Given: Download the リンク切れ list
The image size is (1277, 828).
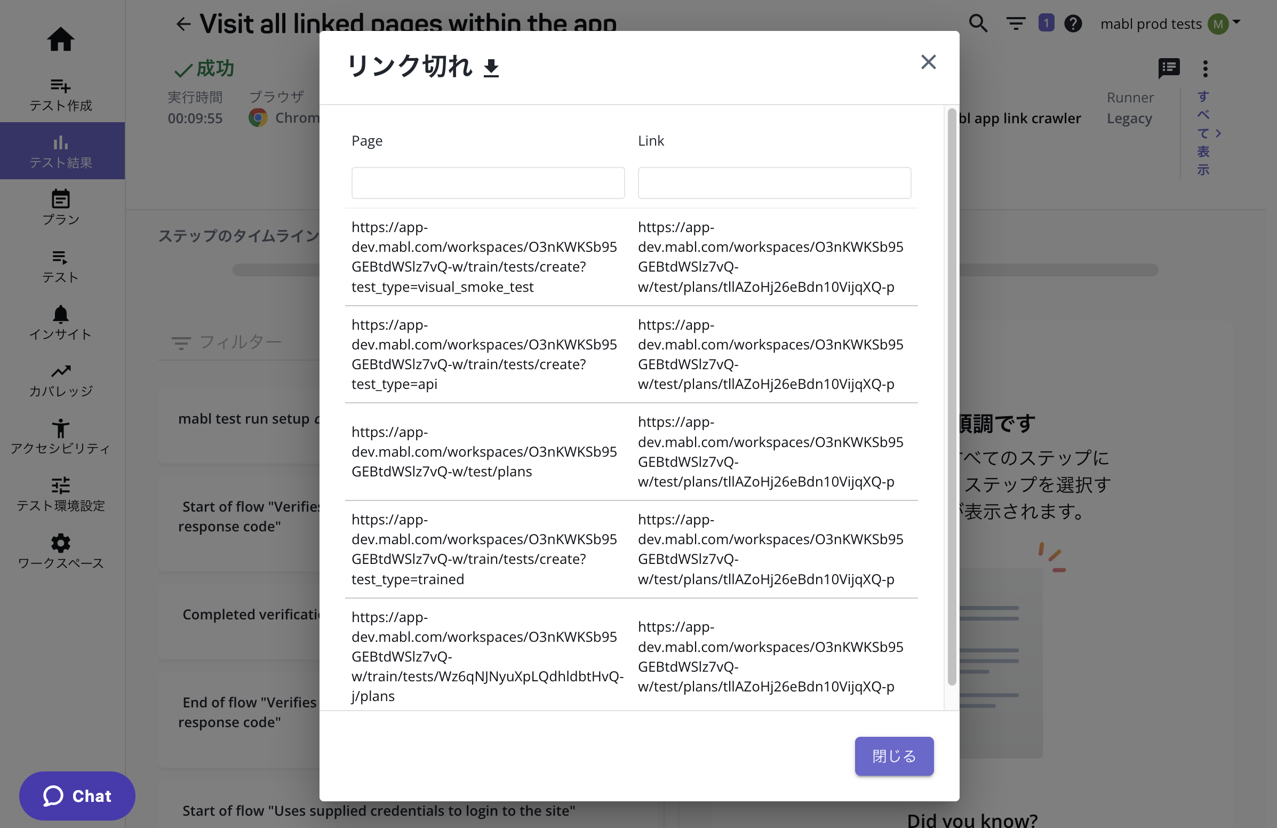Looking at the screenshot, I should click(x=491, y=69).
